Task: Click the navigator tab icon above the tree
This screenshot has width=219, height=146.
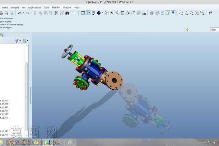Action: [x=1, y=36]
